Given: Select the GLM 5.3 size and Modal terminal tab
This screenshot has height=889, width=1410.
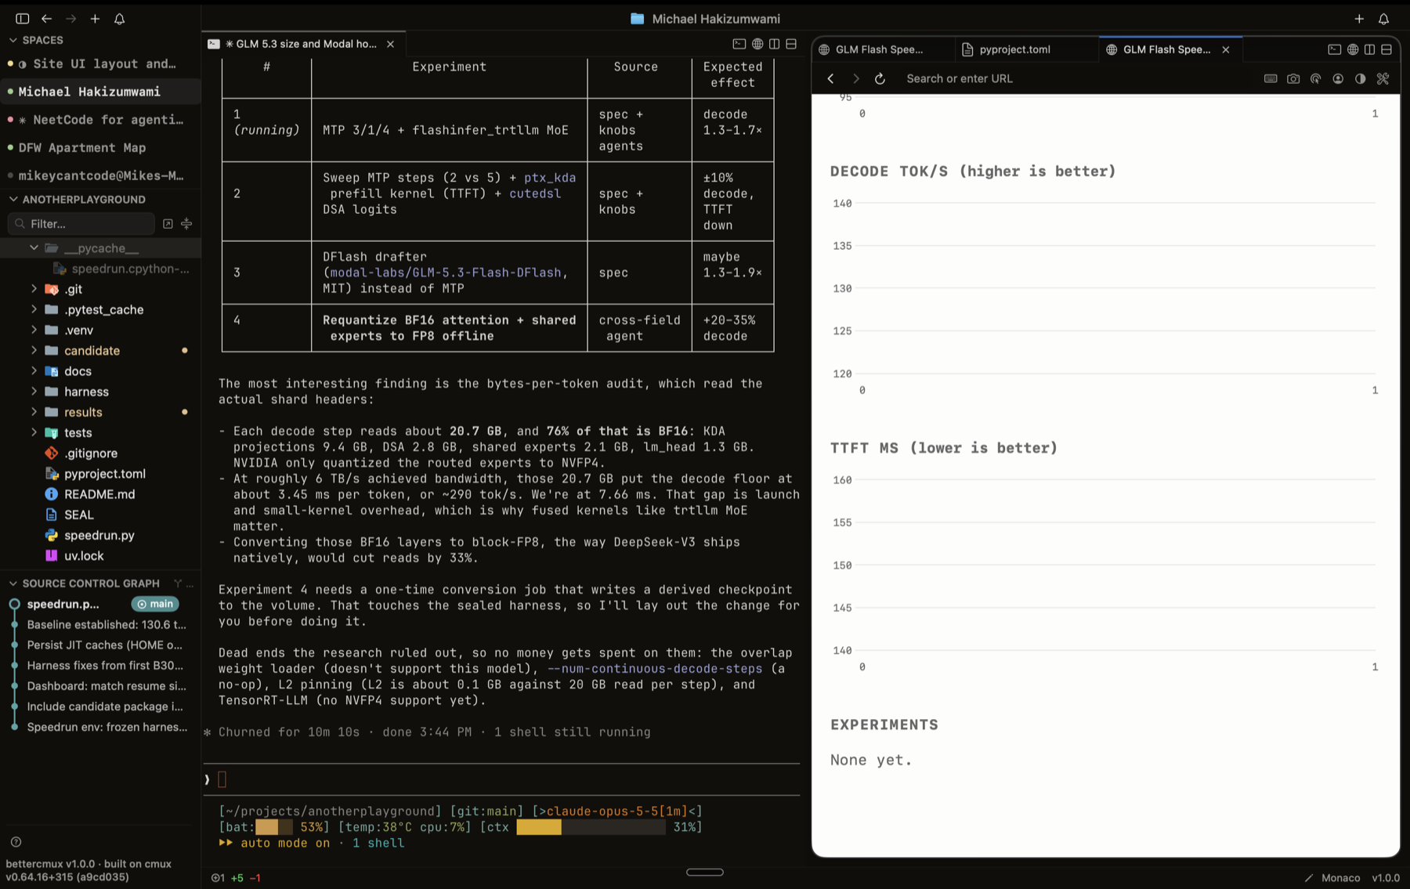Looking at the screenshot, I should tap(302, 44).
